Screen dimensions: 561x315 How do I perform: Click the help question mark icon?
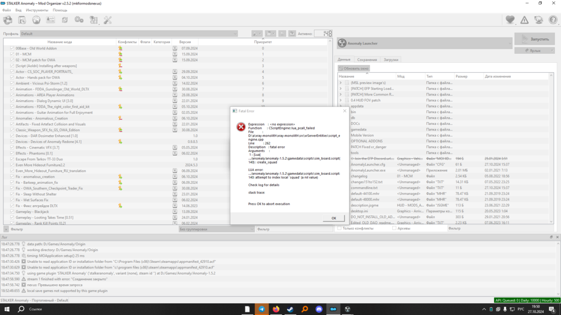point(553,20)
